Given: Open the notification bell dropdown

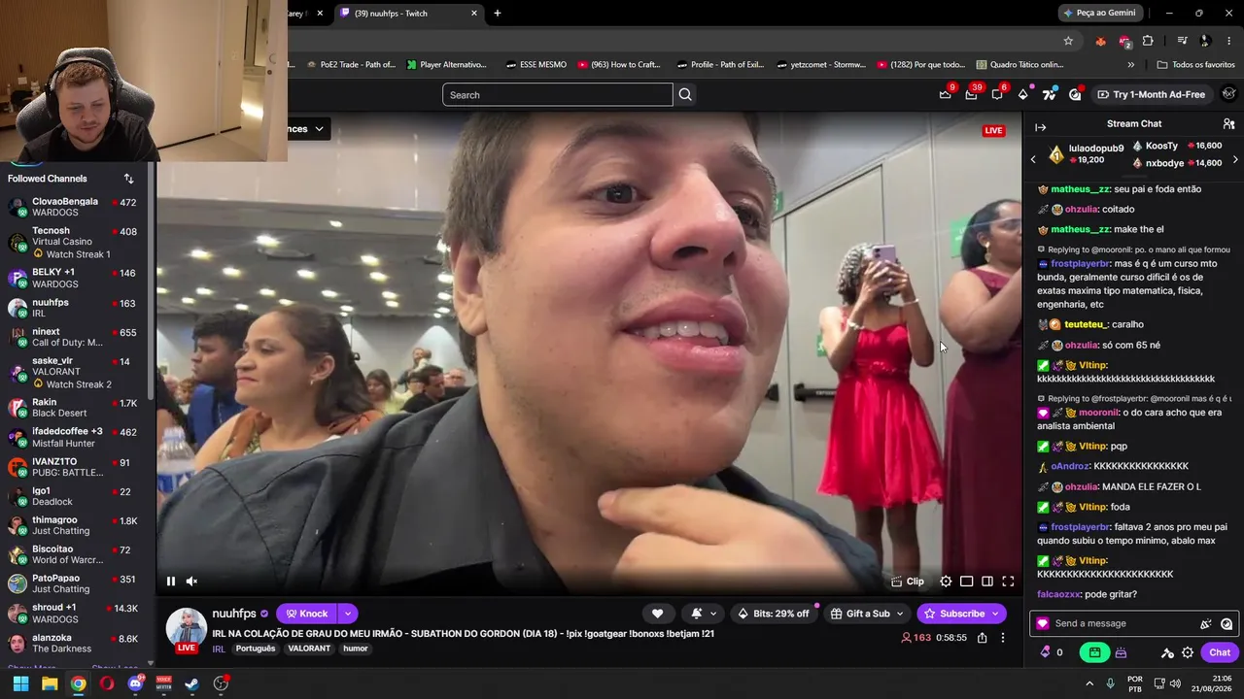Looking at the screenshot, I should (704, 614).
